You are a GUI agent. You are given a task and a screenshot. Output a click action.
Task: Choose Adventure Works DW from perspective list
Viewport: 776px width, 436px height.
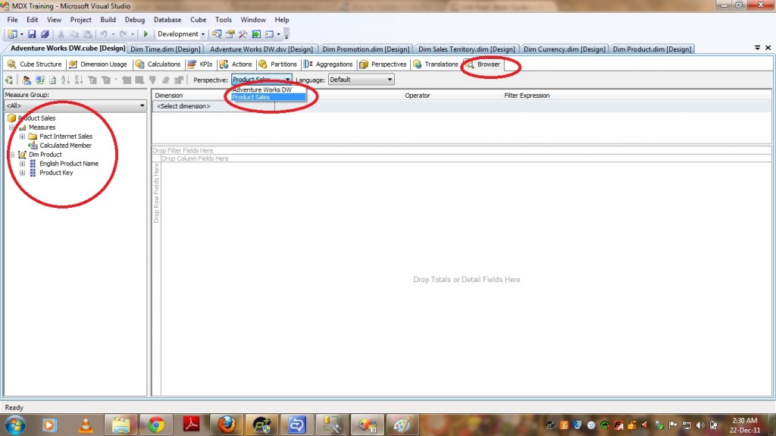click(262, 89)
